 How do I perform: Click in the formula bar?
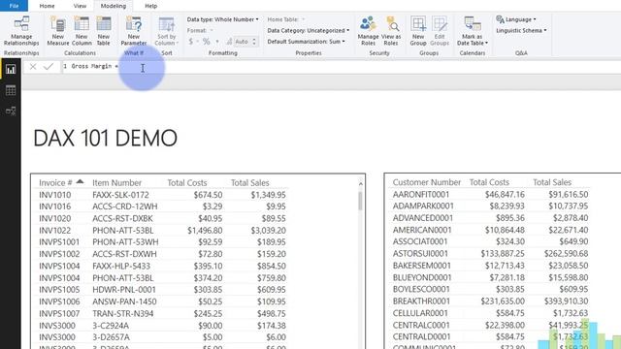click(x=341, y=67)
